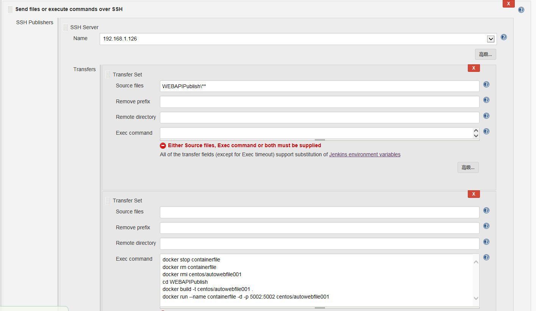Show help for second Remove prefix field
Viewport: 536px width, 311px height.
pyautogui.click(x=486, y=226)
